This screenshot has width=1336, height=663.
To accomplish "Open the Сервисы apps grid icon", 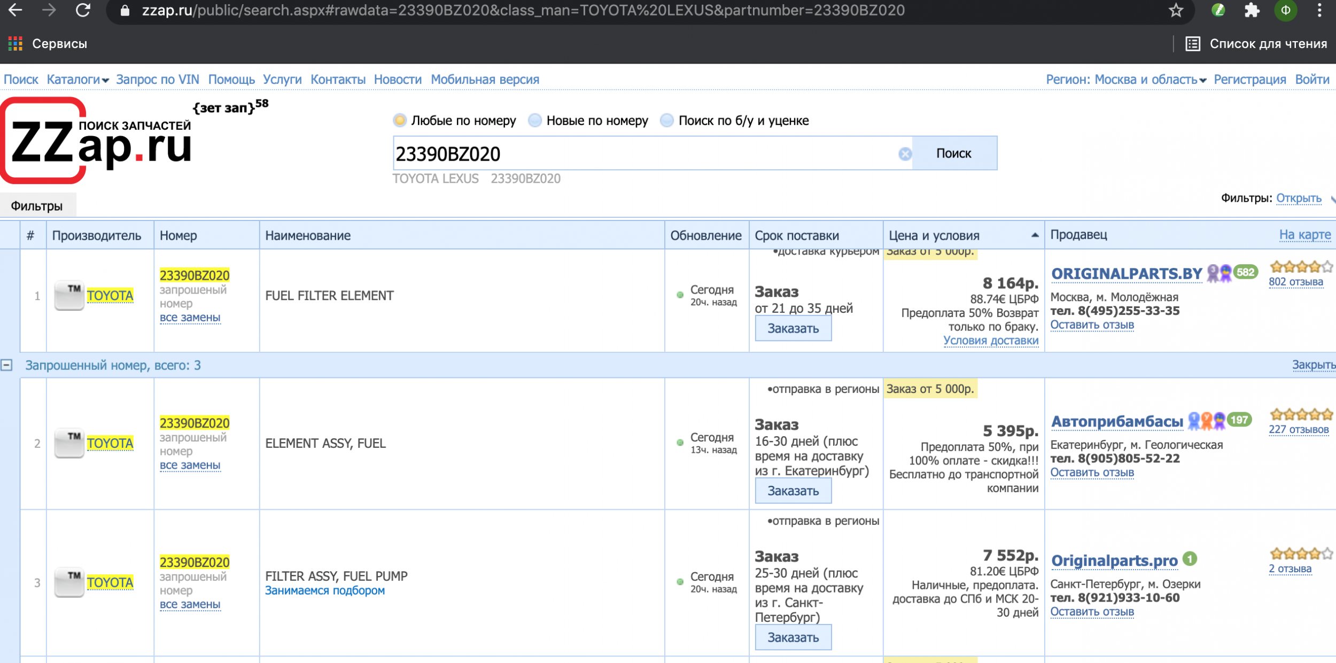I will [x=15, y=44].
